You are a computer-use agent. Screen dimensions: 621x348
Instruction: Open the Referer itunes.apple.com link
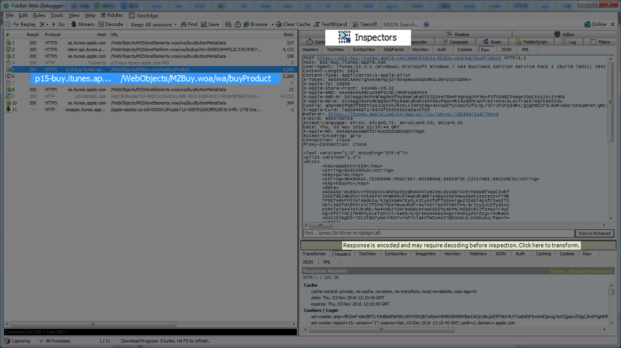[413, 114]
